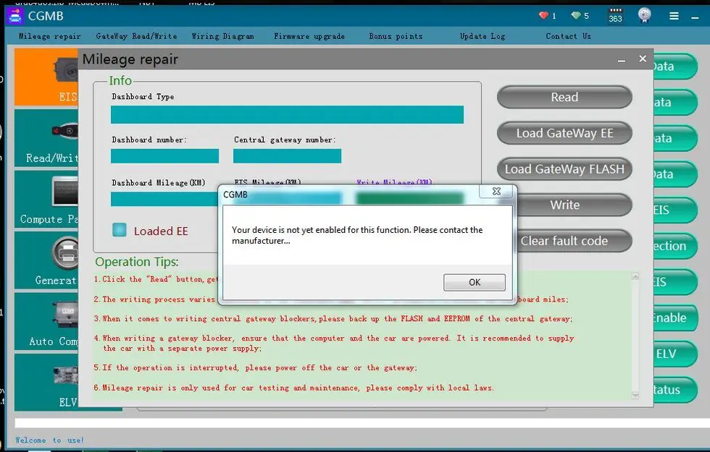
Task: Click the Load GateWay FLASH button
Action: tap(564, 169)
